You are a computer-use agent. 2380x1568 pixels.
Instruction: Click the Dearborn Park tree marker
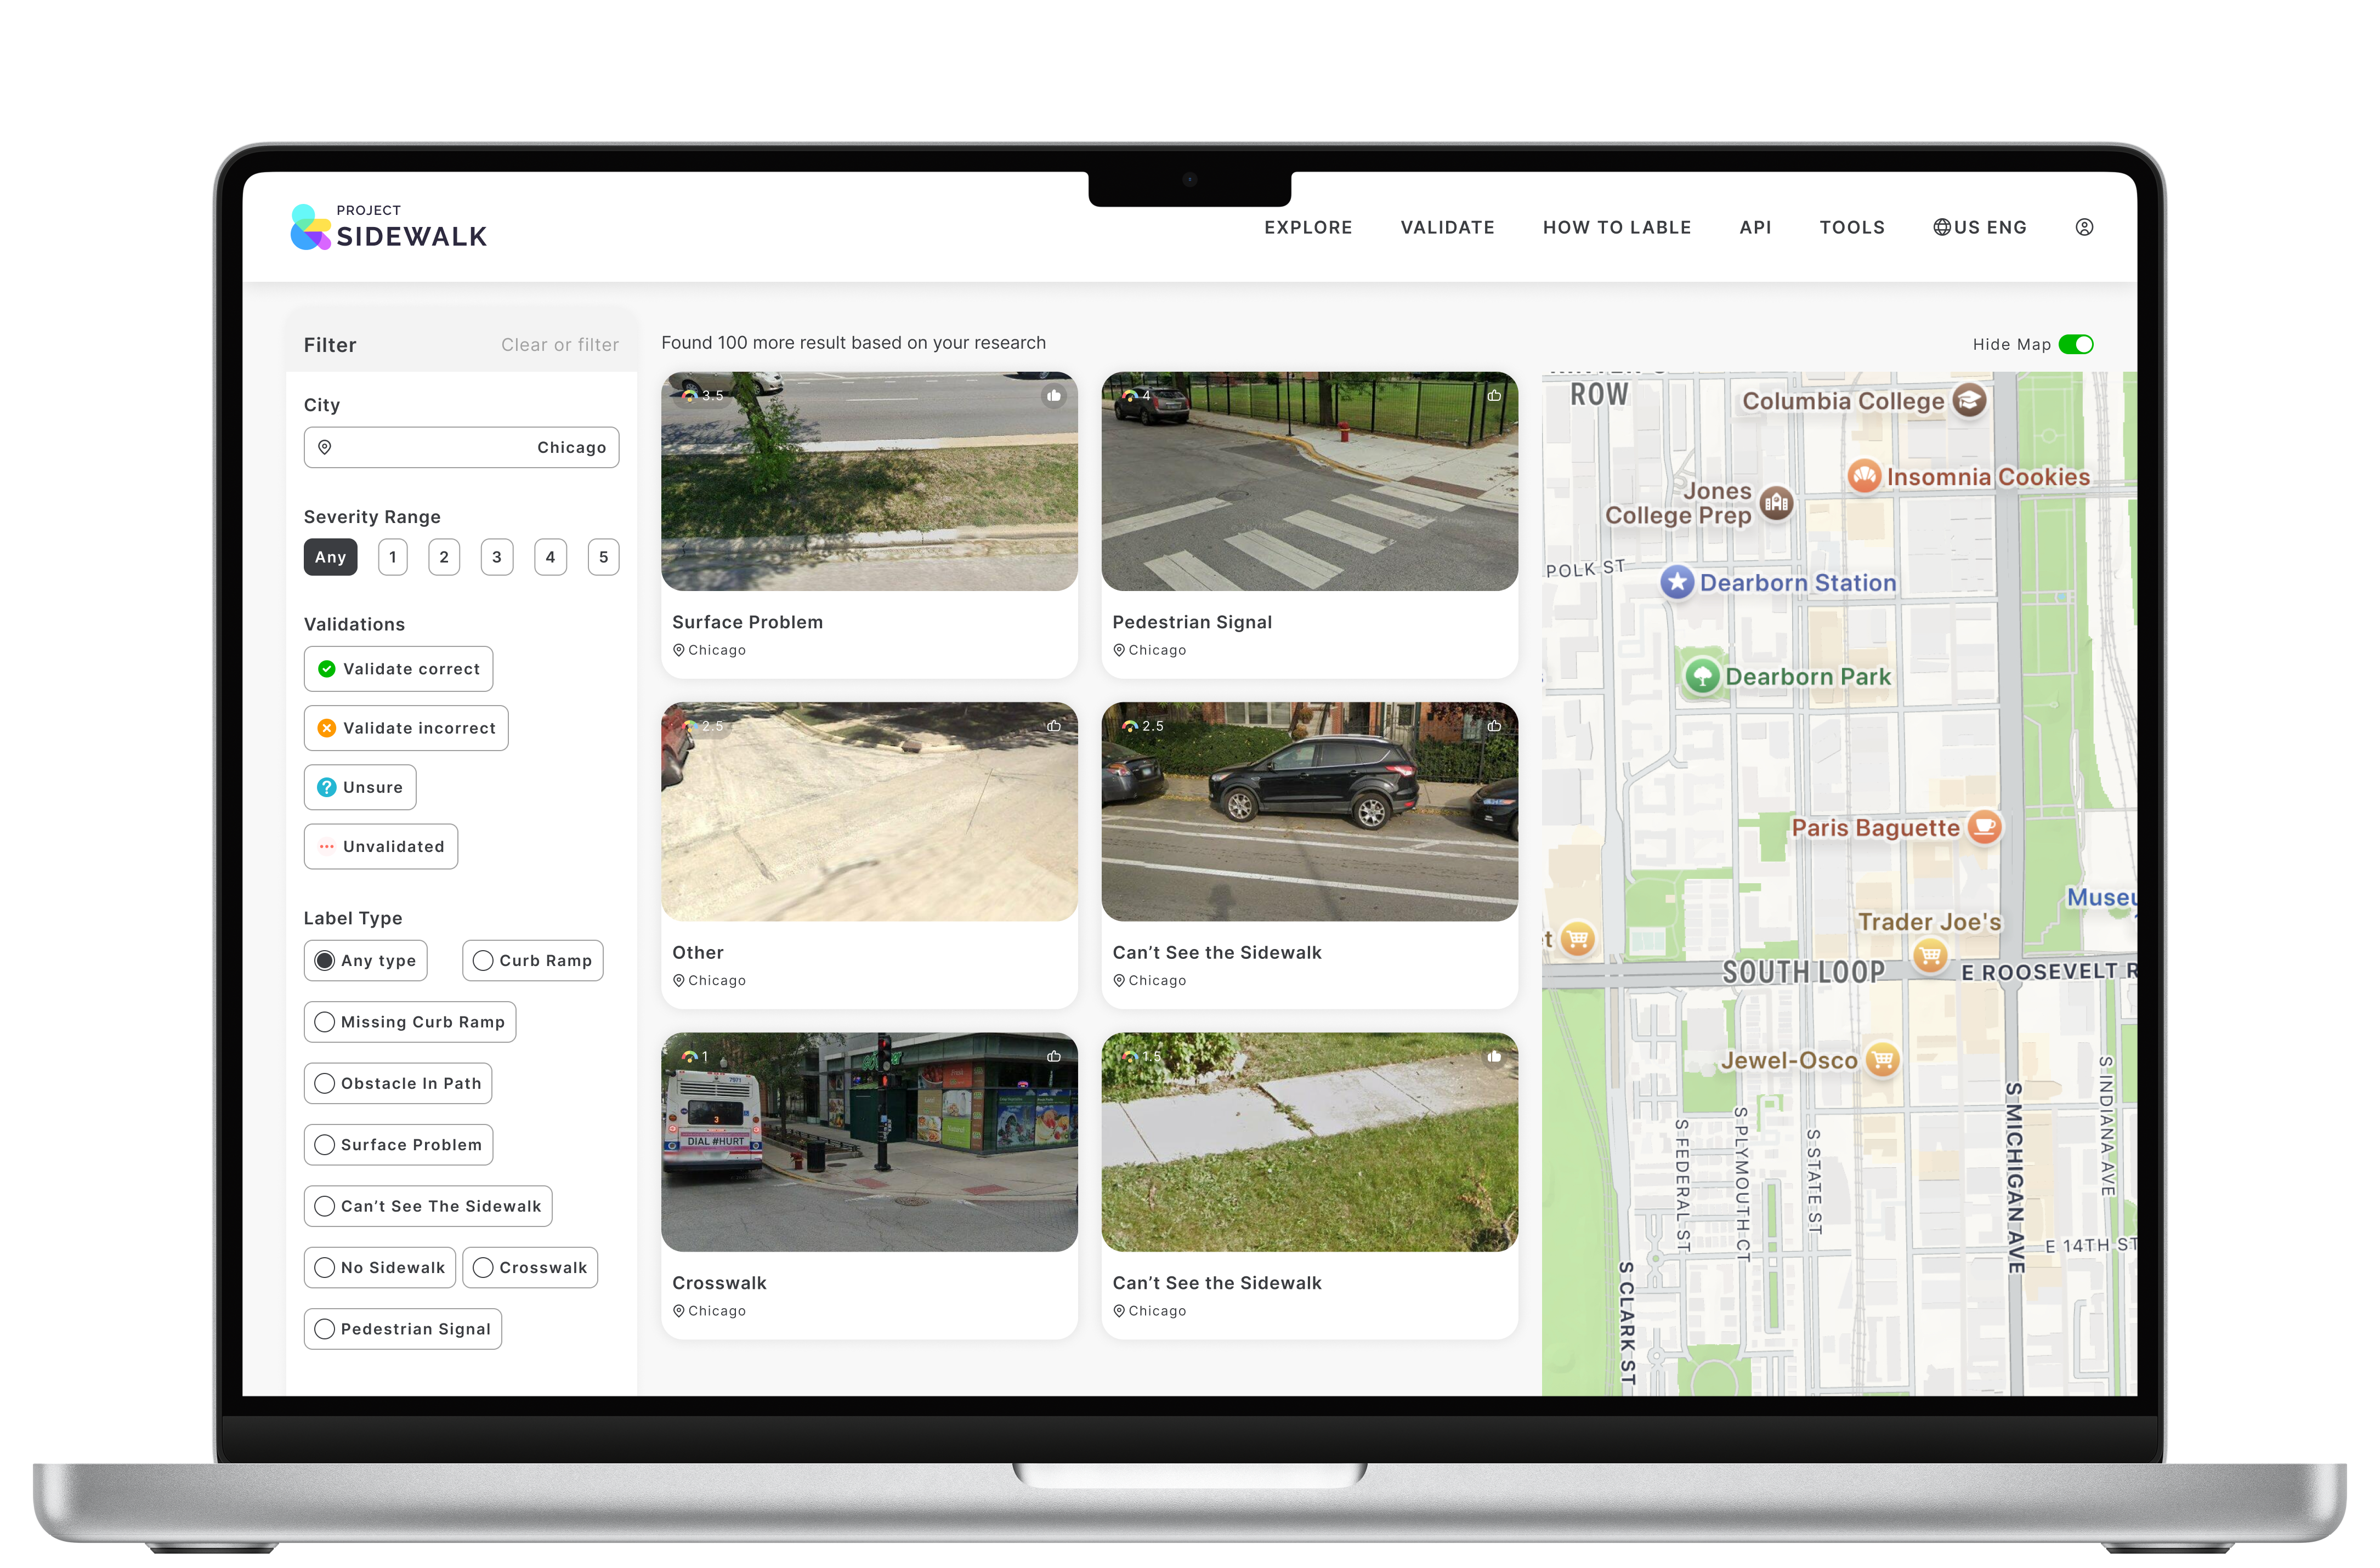[x=1701, y=676]
